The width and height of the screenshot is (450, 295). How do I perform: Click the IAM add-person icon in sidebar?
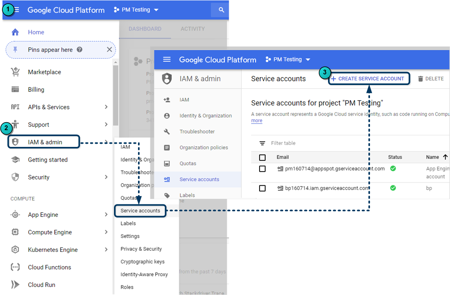click(167, 100)
